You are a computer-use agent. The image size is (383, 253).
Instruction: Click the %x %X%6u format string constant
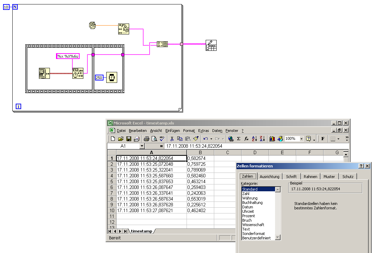[x=68, y=56]
